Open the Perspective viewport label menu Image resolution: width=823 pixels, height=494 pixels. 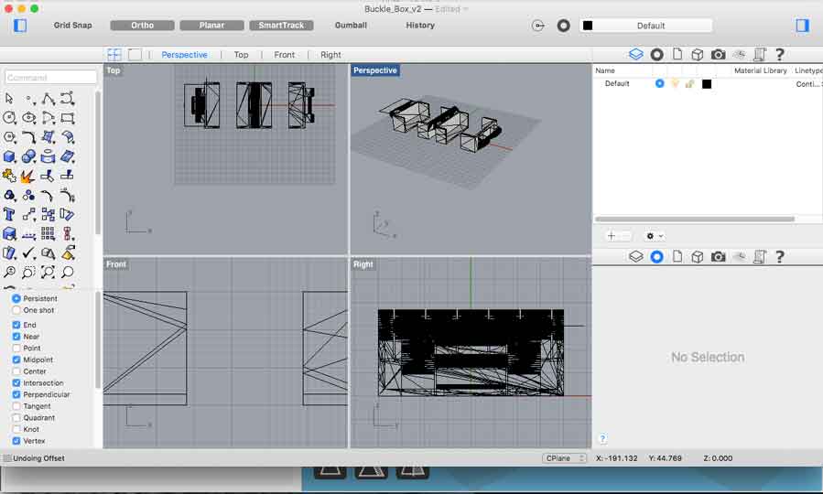[x=374, y=70]
